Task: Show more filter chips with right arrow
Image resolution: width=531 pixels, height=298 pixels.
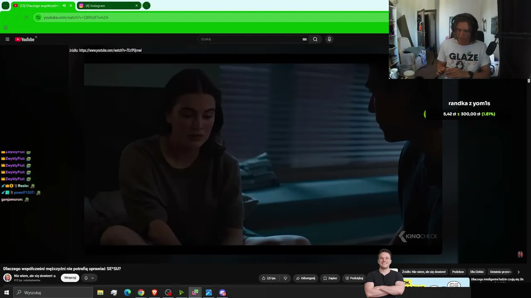Action: pyautogui.click(x=519, y=272)
